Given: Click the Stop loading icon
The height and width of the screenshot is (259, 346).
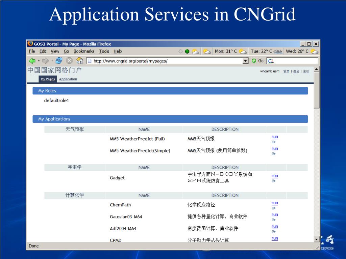Looking at the screenshot, I should pyautogui.click(x=69, y=61).
